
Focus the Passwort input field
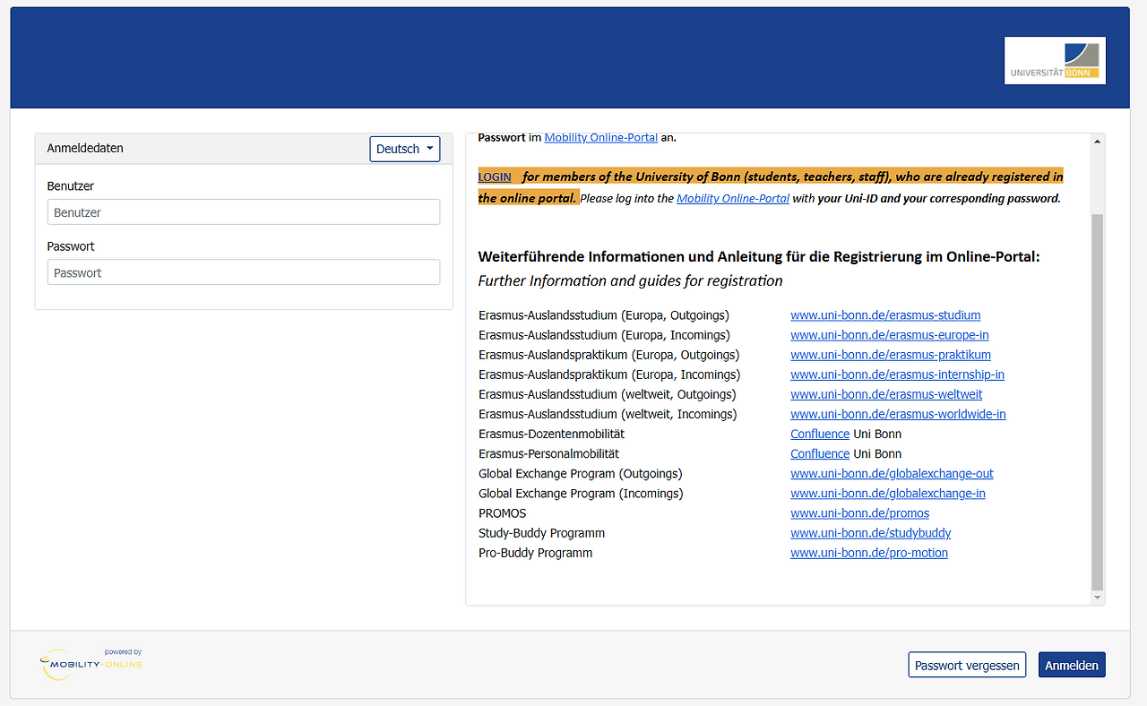click(x=244, y=272)
